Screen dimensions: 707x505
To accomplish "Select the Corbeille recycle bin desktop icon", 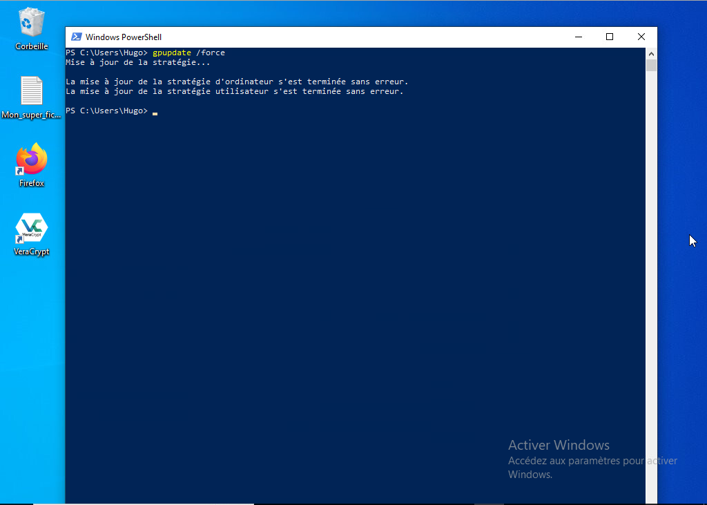I will [31, 22].
